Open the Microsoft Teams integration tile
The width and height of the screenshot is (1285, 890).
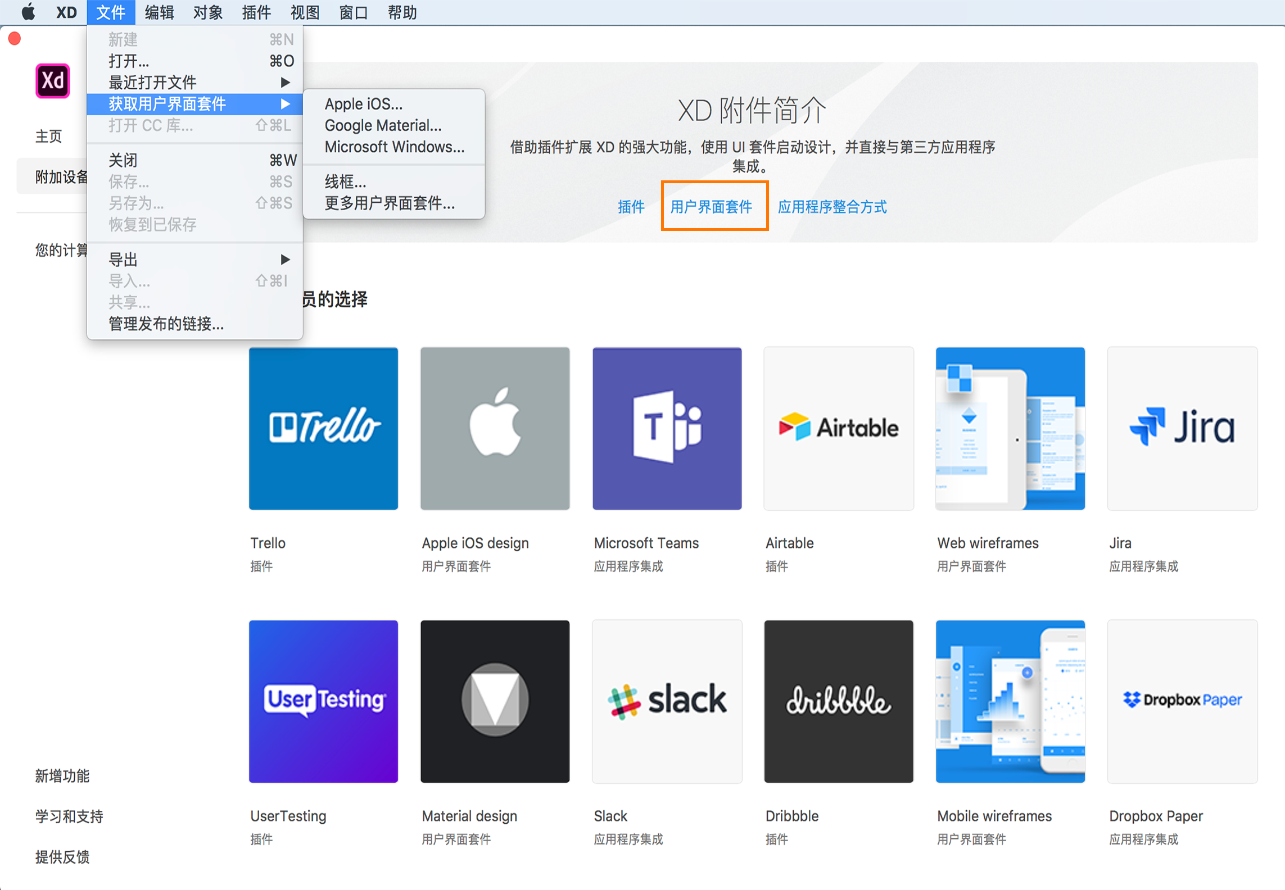tap(667, 428)
